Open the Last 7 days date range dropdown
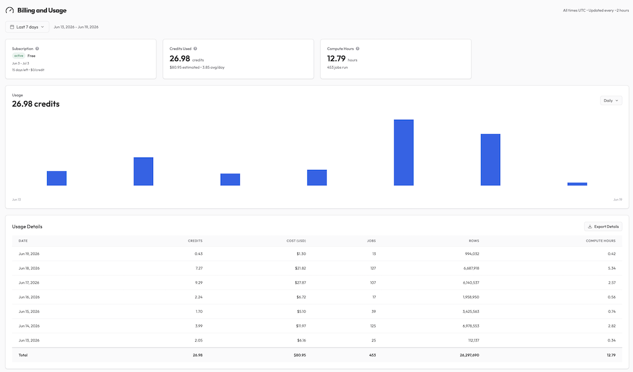 coord(27,27)
